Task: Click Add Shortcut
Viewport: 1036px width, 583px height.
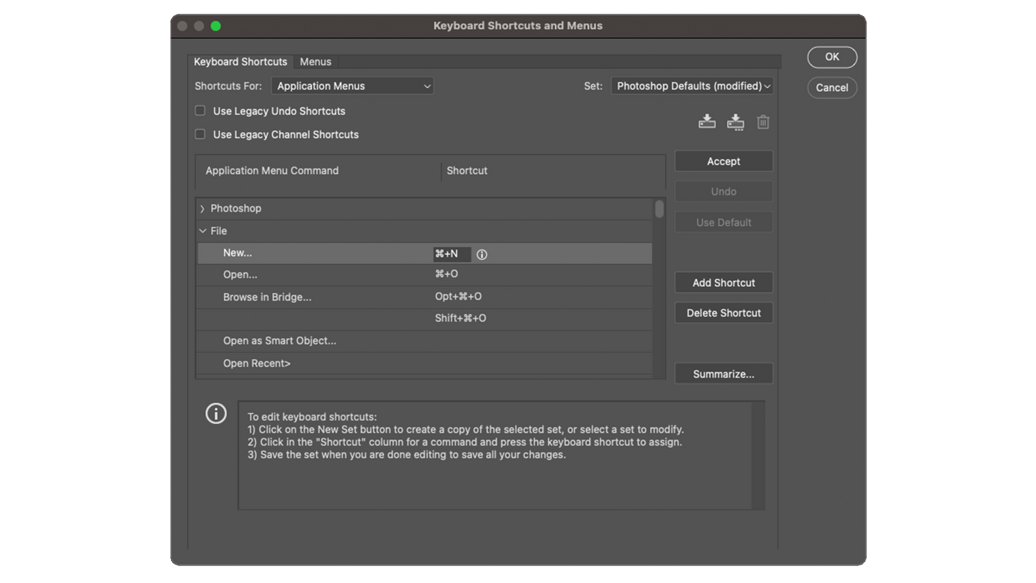Action: coord(723,282)
